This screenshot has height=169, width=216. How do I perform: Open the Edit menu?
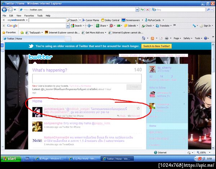coord(11,15)
